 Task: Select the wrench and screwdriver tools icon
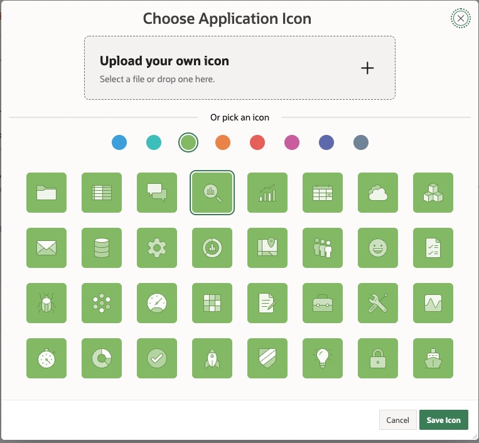pos(378,303)
